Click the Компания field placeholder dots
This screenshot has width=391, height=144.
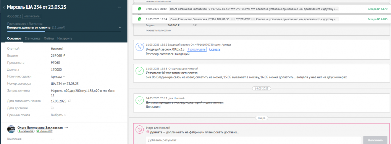(52, 139)
